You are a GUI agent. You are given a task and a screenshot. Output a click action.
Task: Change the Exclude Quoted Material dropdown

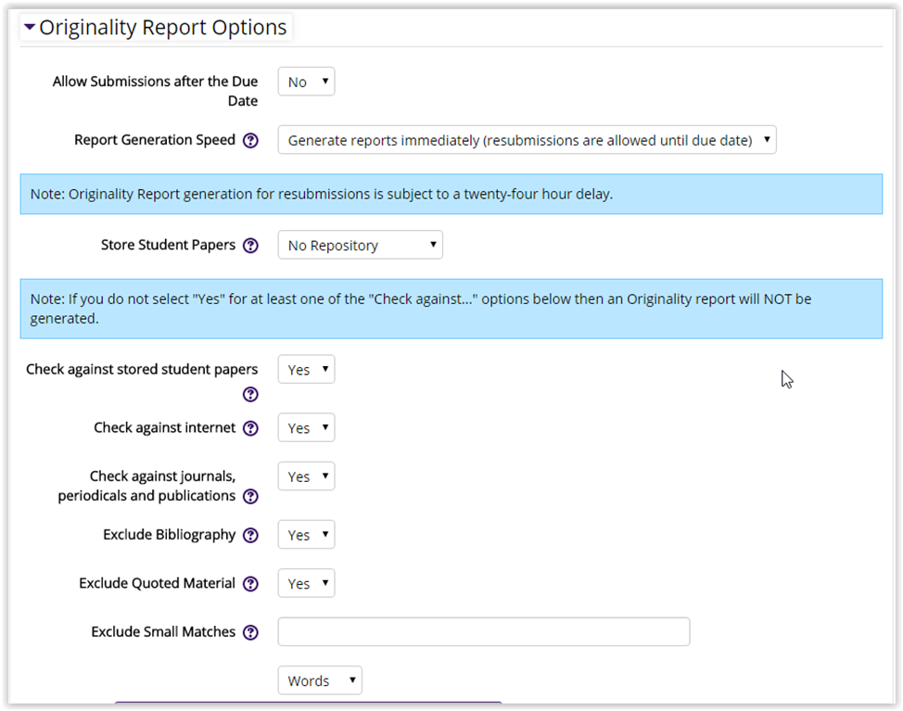click(x=306, y=583)
